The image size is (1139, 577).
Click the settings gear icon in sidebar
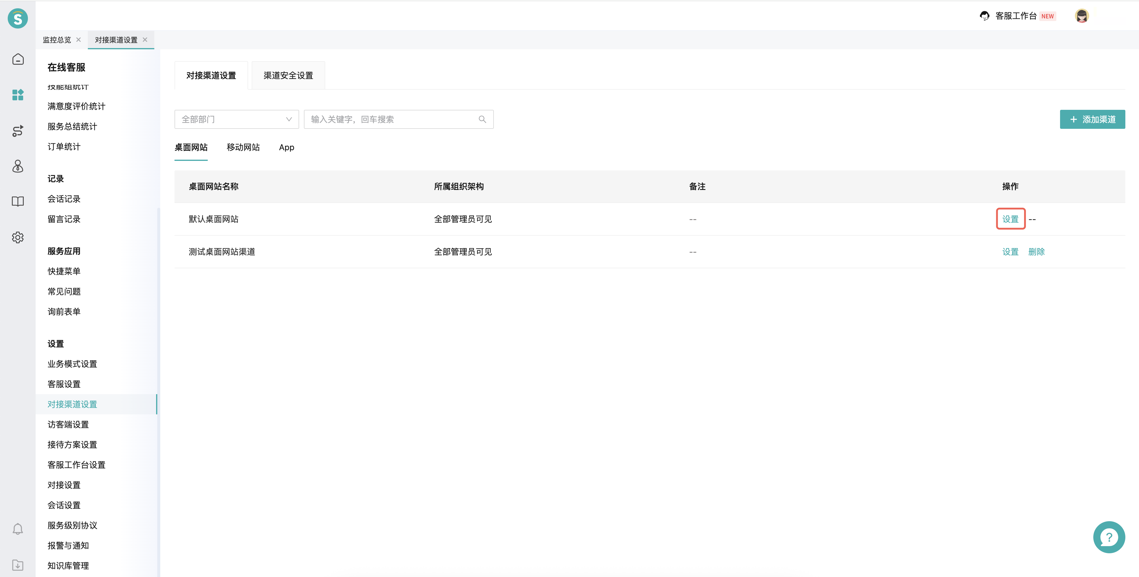(x=18, y=237)
